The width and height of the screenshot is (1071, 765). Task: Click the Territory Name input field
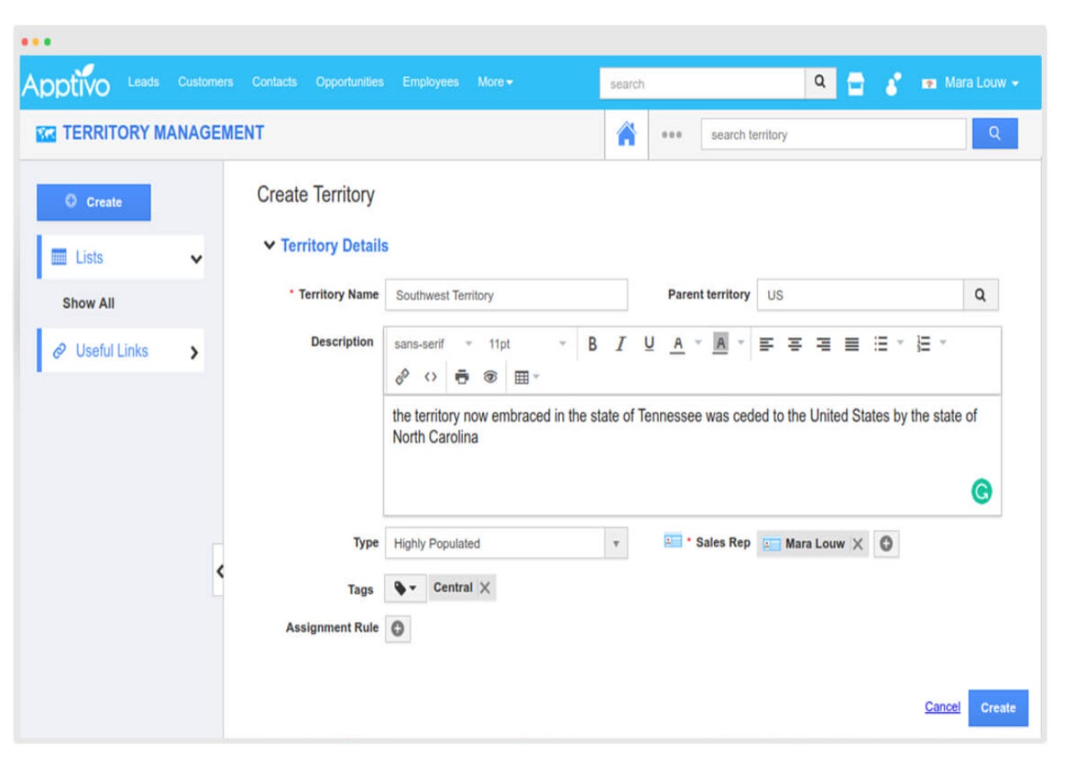point(506,295)
